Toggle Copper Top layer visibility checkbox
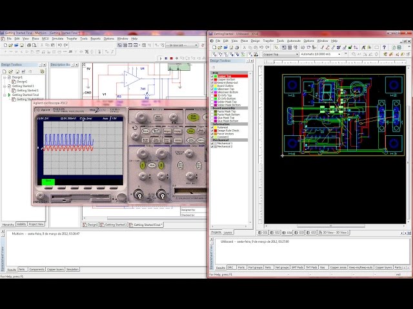The image size is (413, 309). click(212, 76)
